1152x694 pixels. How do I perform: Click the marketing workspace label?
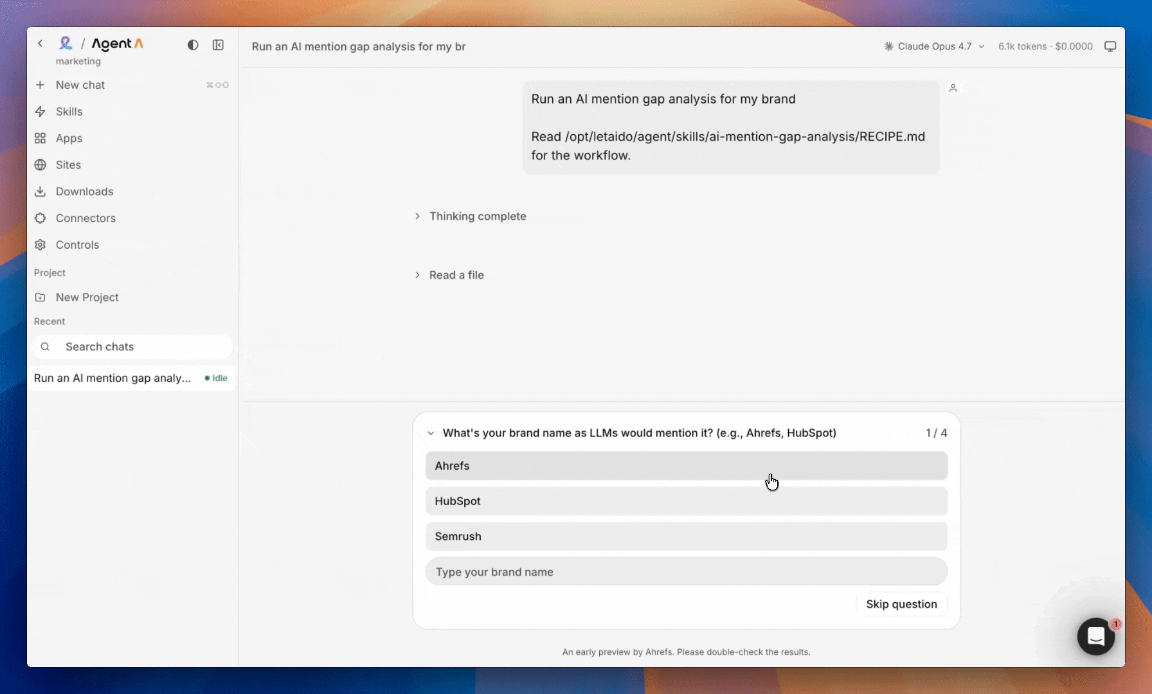pyautogui.click(x=78, y=61)
